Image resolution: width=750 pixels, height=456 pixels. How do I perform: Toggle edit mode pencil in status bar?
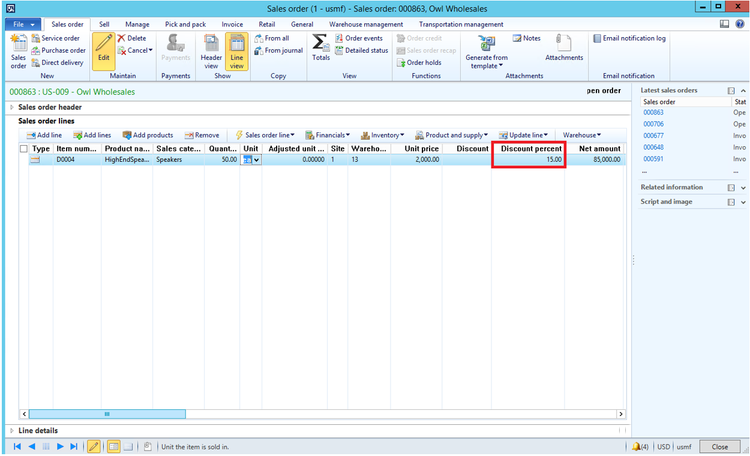[x=94, y=446]
